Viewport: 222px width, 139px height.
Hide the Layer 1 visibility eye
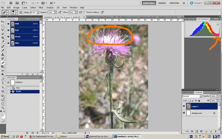point(184,106)
